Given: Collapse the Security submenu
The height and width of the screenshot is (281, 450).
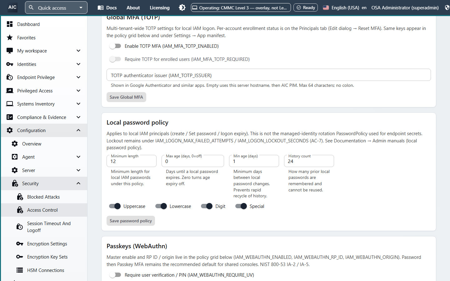Looking at the screenshot, I should click(78, 183).
